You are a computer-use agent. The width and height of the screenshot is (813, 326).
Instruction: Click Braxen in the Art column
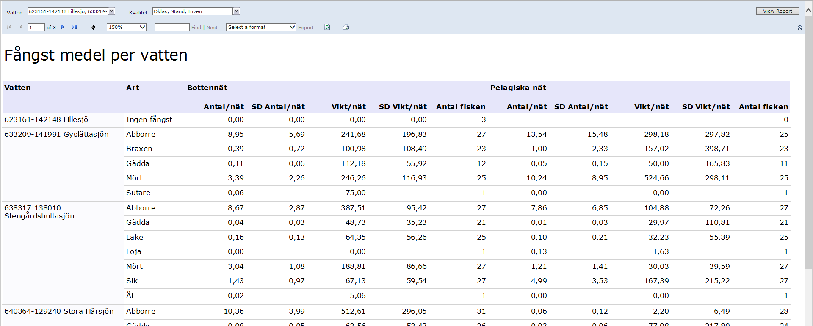139,149
